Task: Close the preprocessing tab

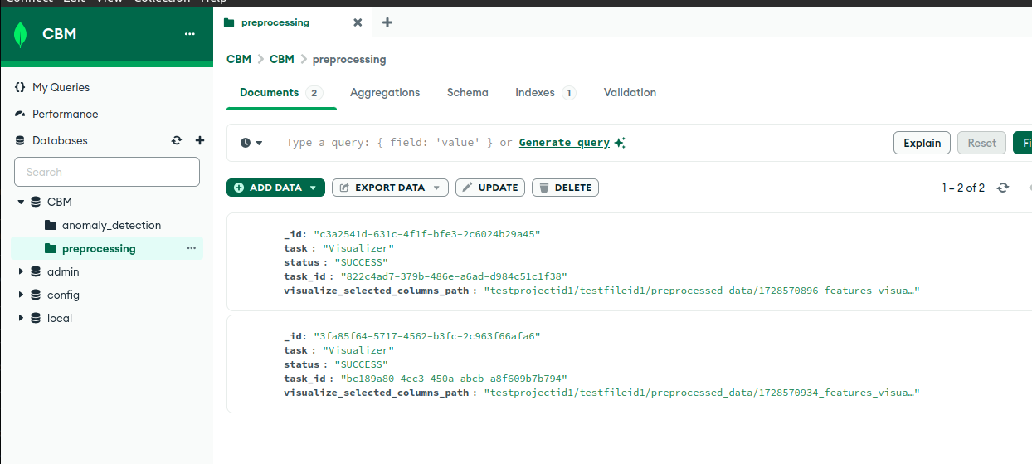Action: 358,22
